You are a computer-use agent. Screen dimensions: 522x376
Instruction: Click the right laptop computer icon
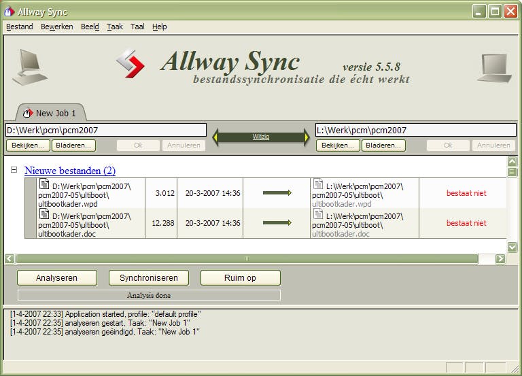(495, 68)
